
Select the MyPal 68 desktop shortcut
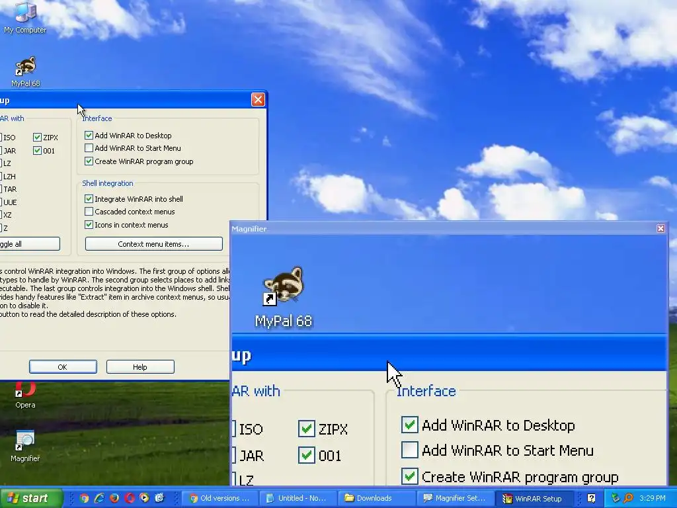[26, 71]
